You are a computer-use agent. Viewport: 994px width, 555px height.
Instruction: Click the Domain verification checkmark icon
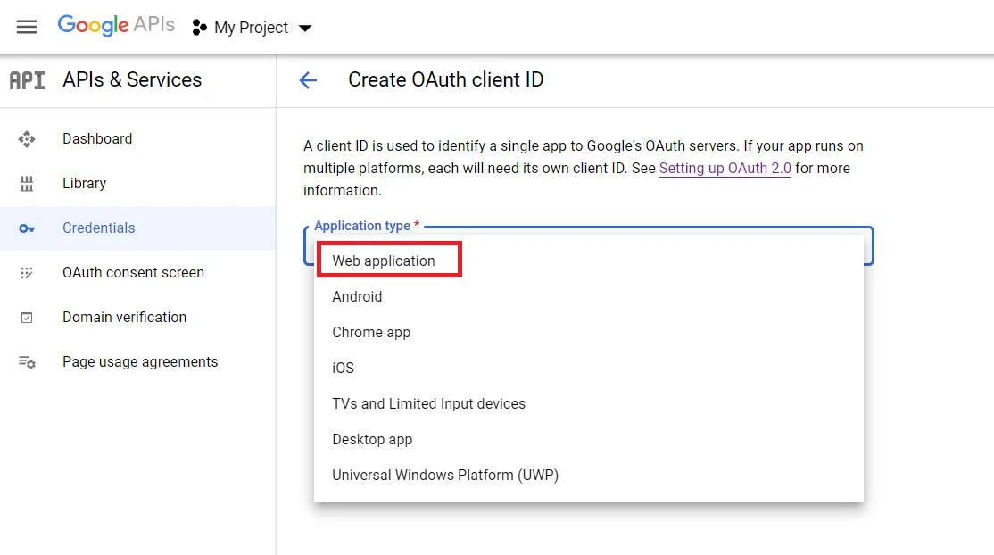(x=27, y=317)
